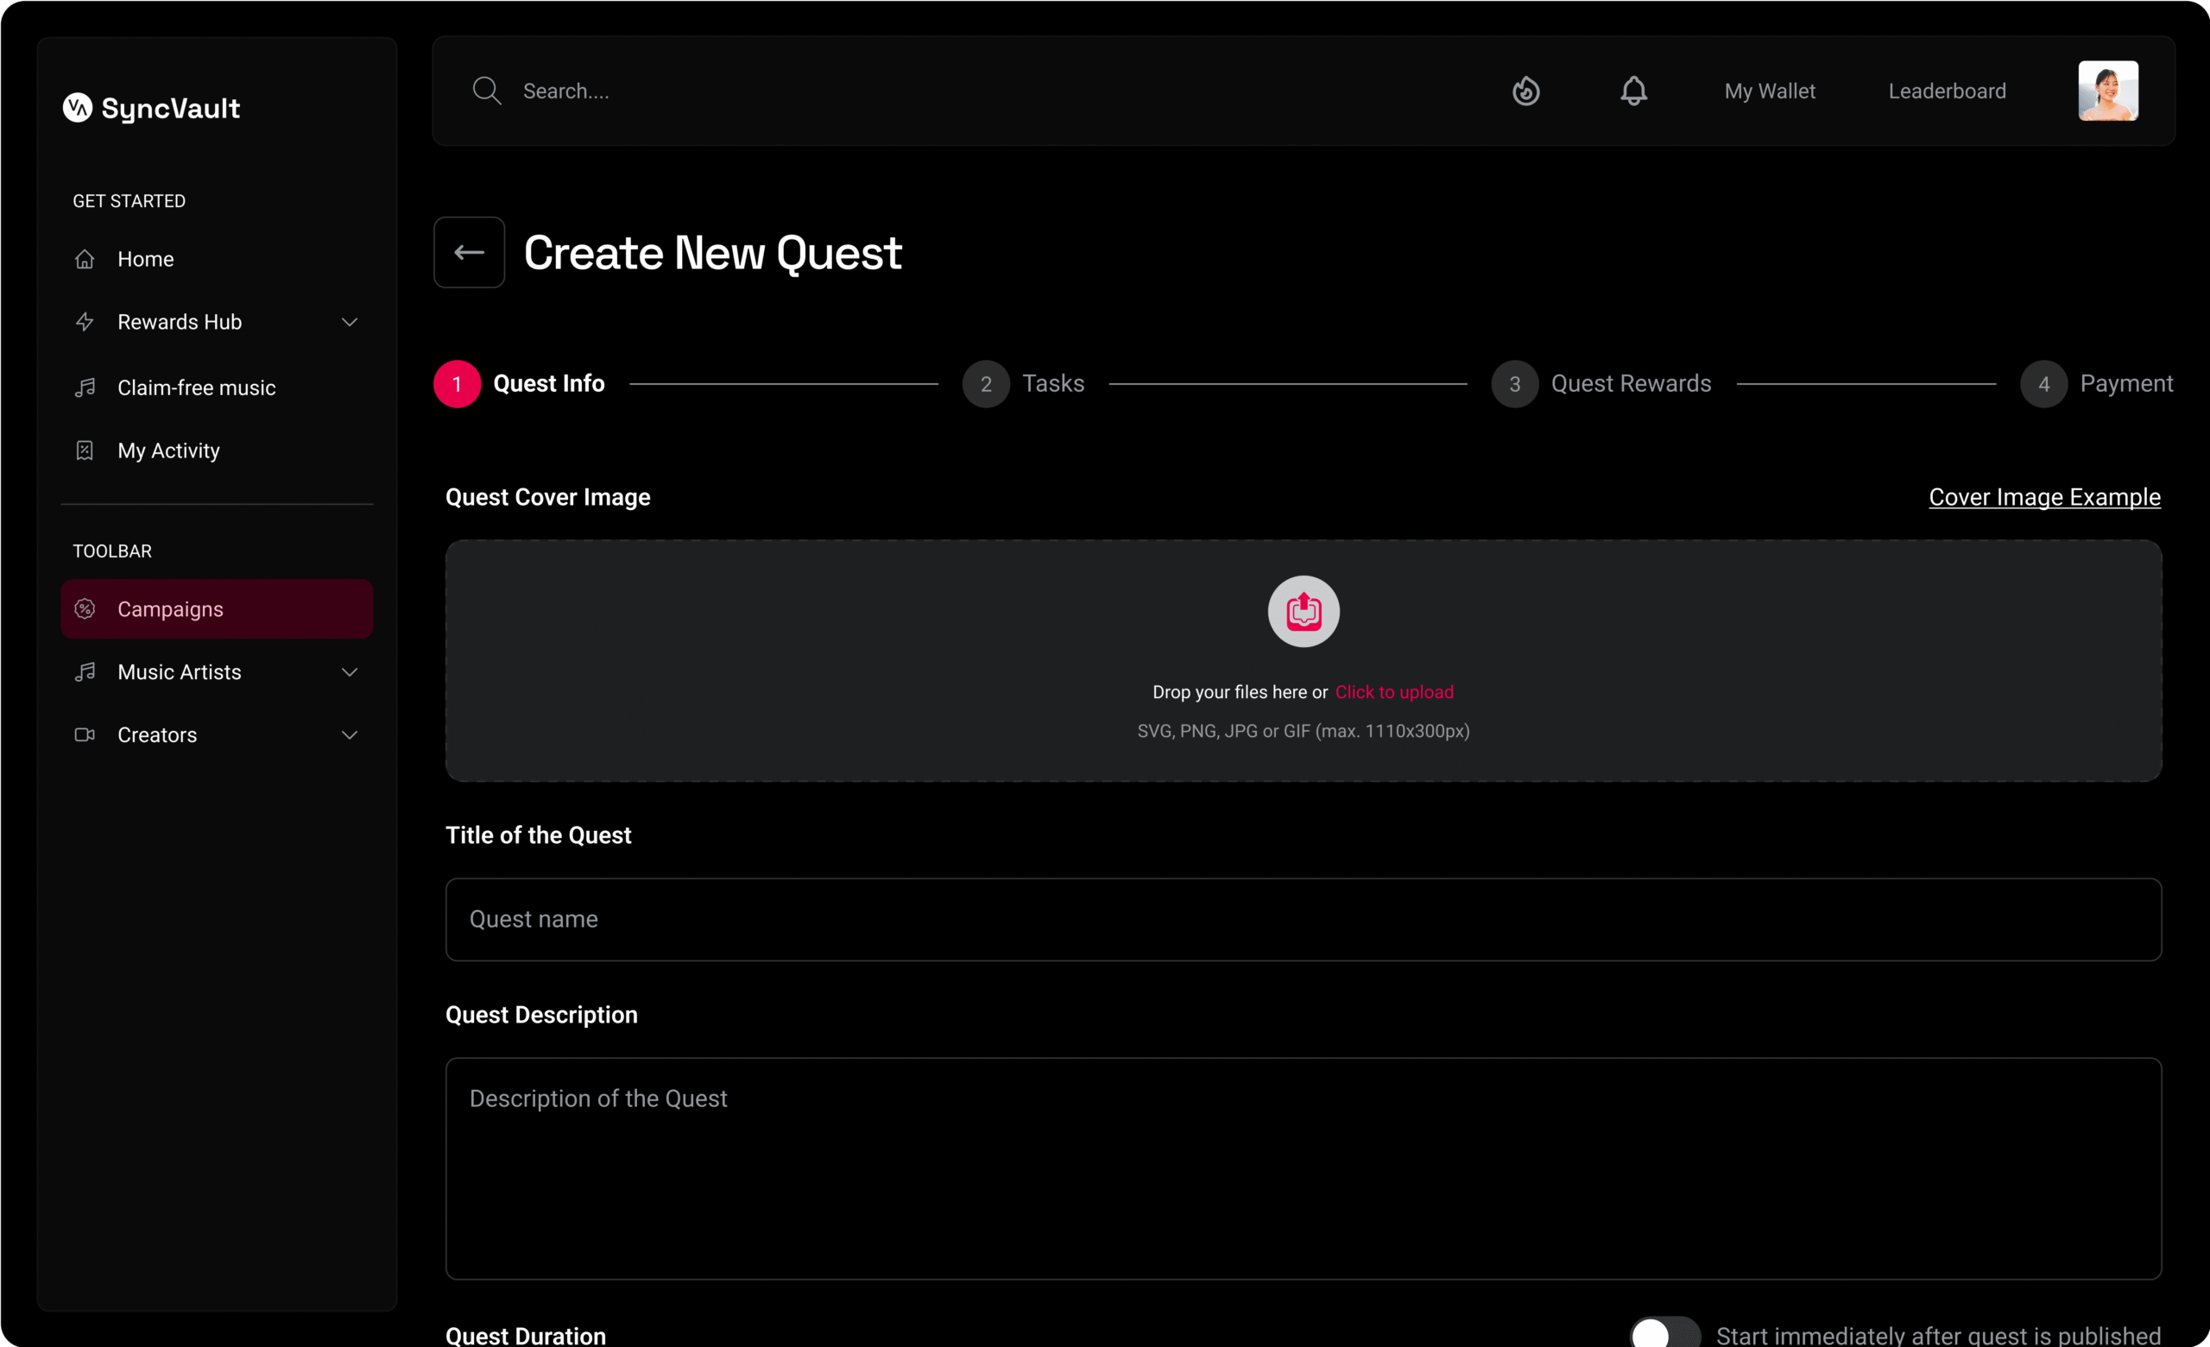2210x1347 pixels.
Task: Click the SyncVault logo
Action: tap(152, 108)
